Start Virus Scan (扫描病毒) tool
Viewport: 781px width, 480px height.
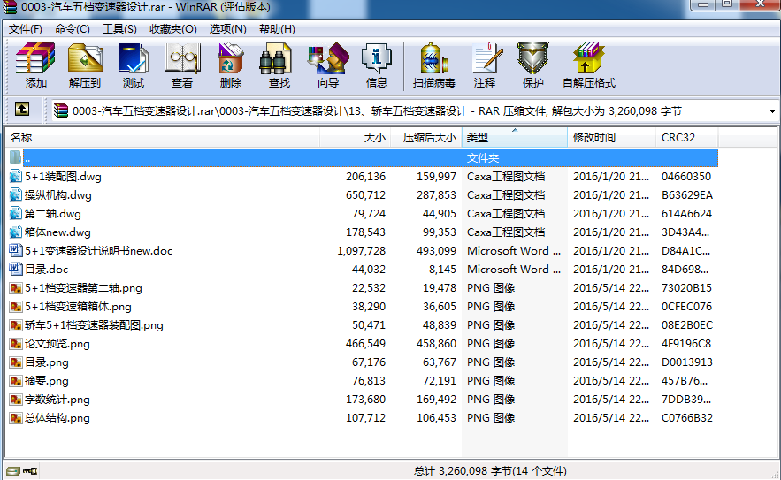pyautogui.click(x=433, y=65)
